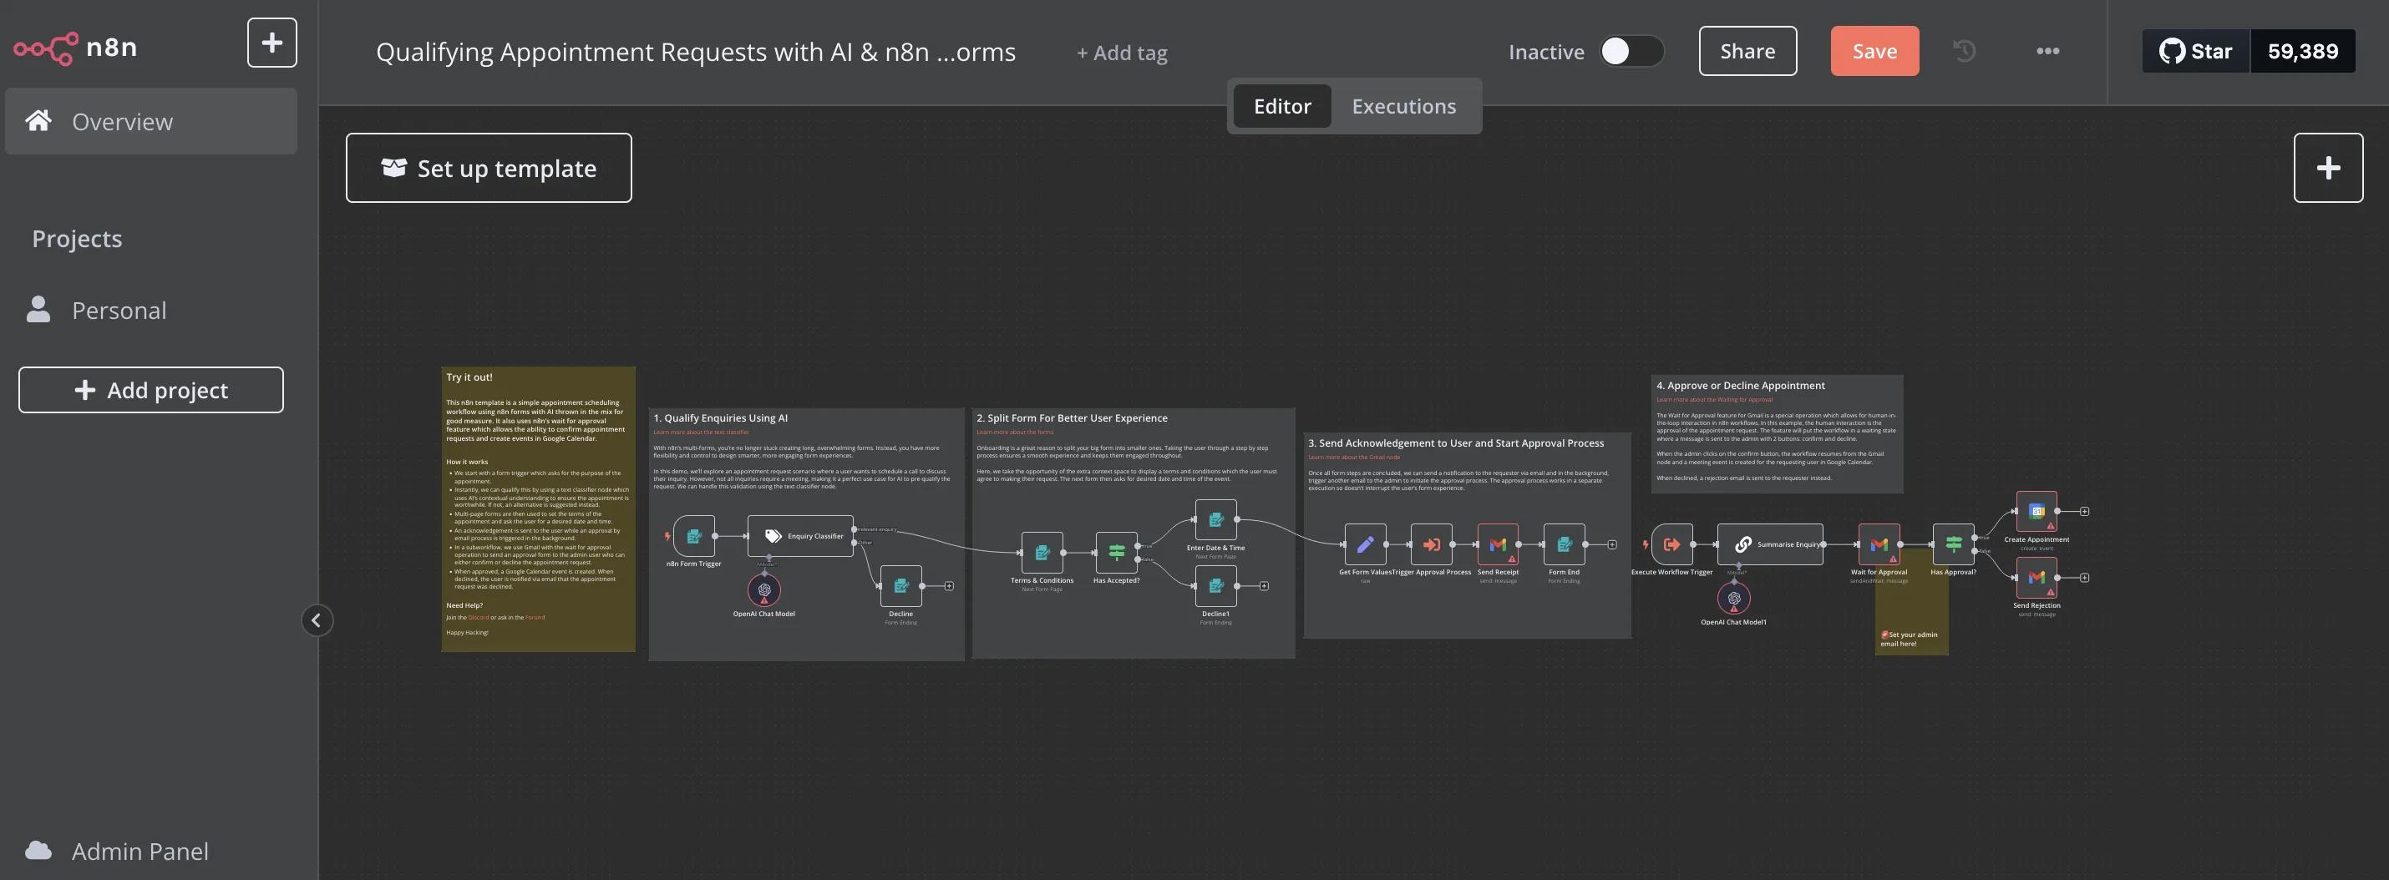The height and width of the screenshot is (880, 2389).
Task: Open 'Learn more about the forms' link
Action: pos(1015,432)
